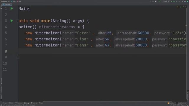The width and height of the screenshot is (189, 106).
Task: Change UTF-8 file encoding in status bar
Action: pos(178,105)
